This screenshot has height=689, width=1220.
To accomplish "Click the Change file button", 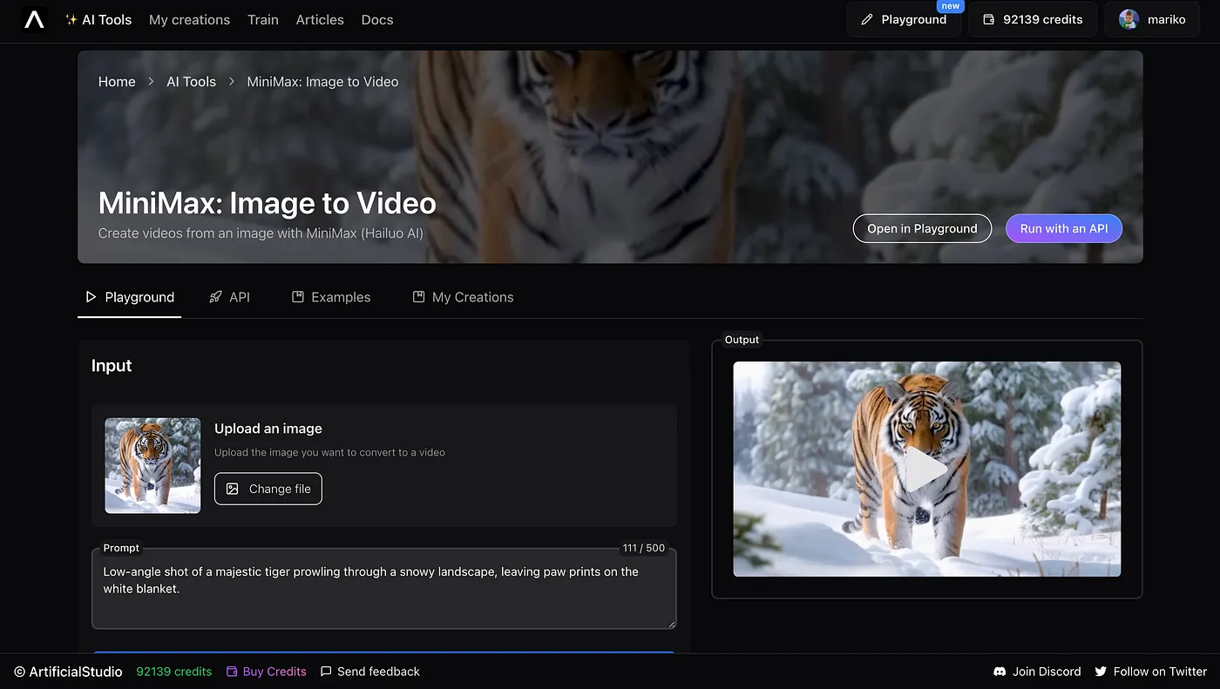I will 268,489.
